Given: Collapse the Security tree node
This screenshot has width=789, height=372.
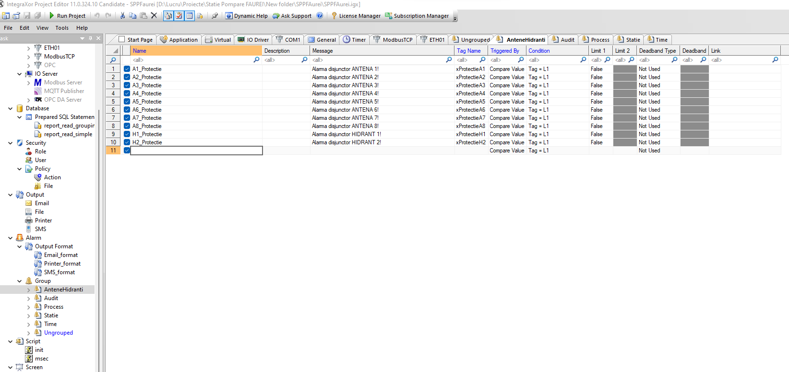Looking at the screenshot, I should pos(11,143).
